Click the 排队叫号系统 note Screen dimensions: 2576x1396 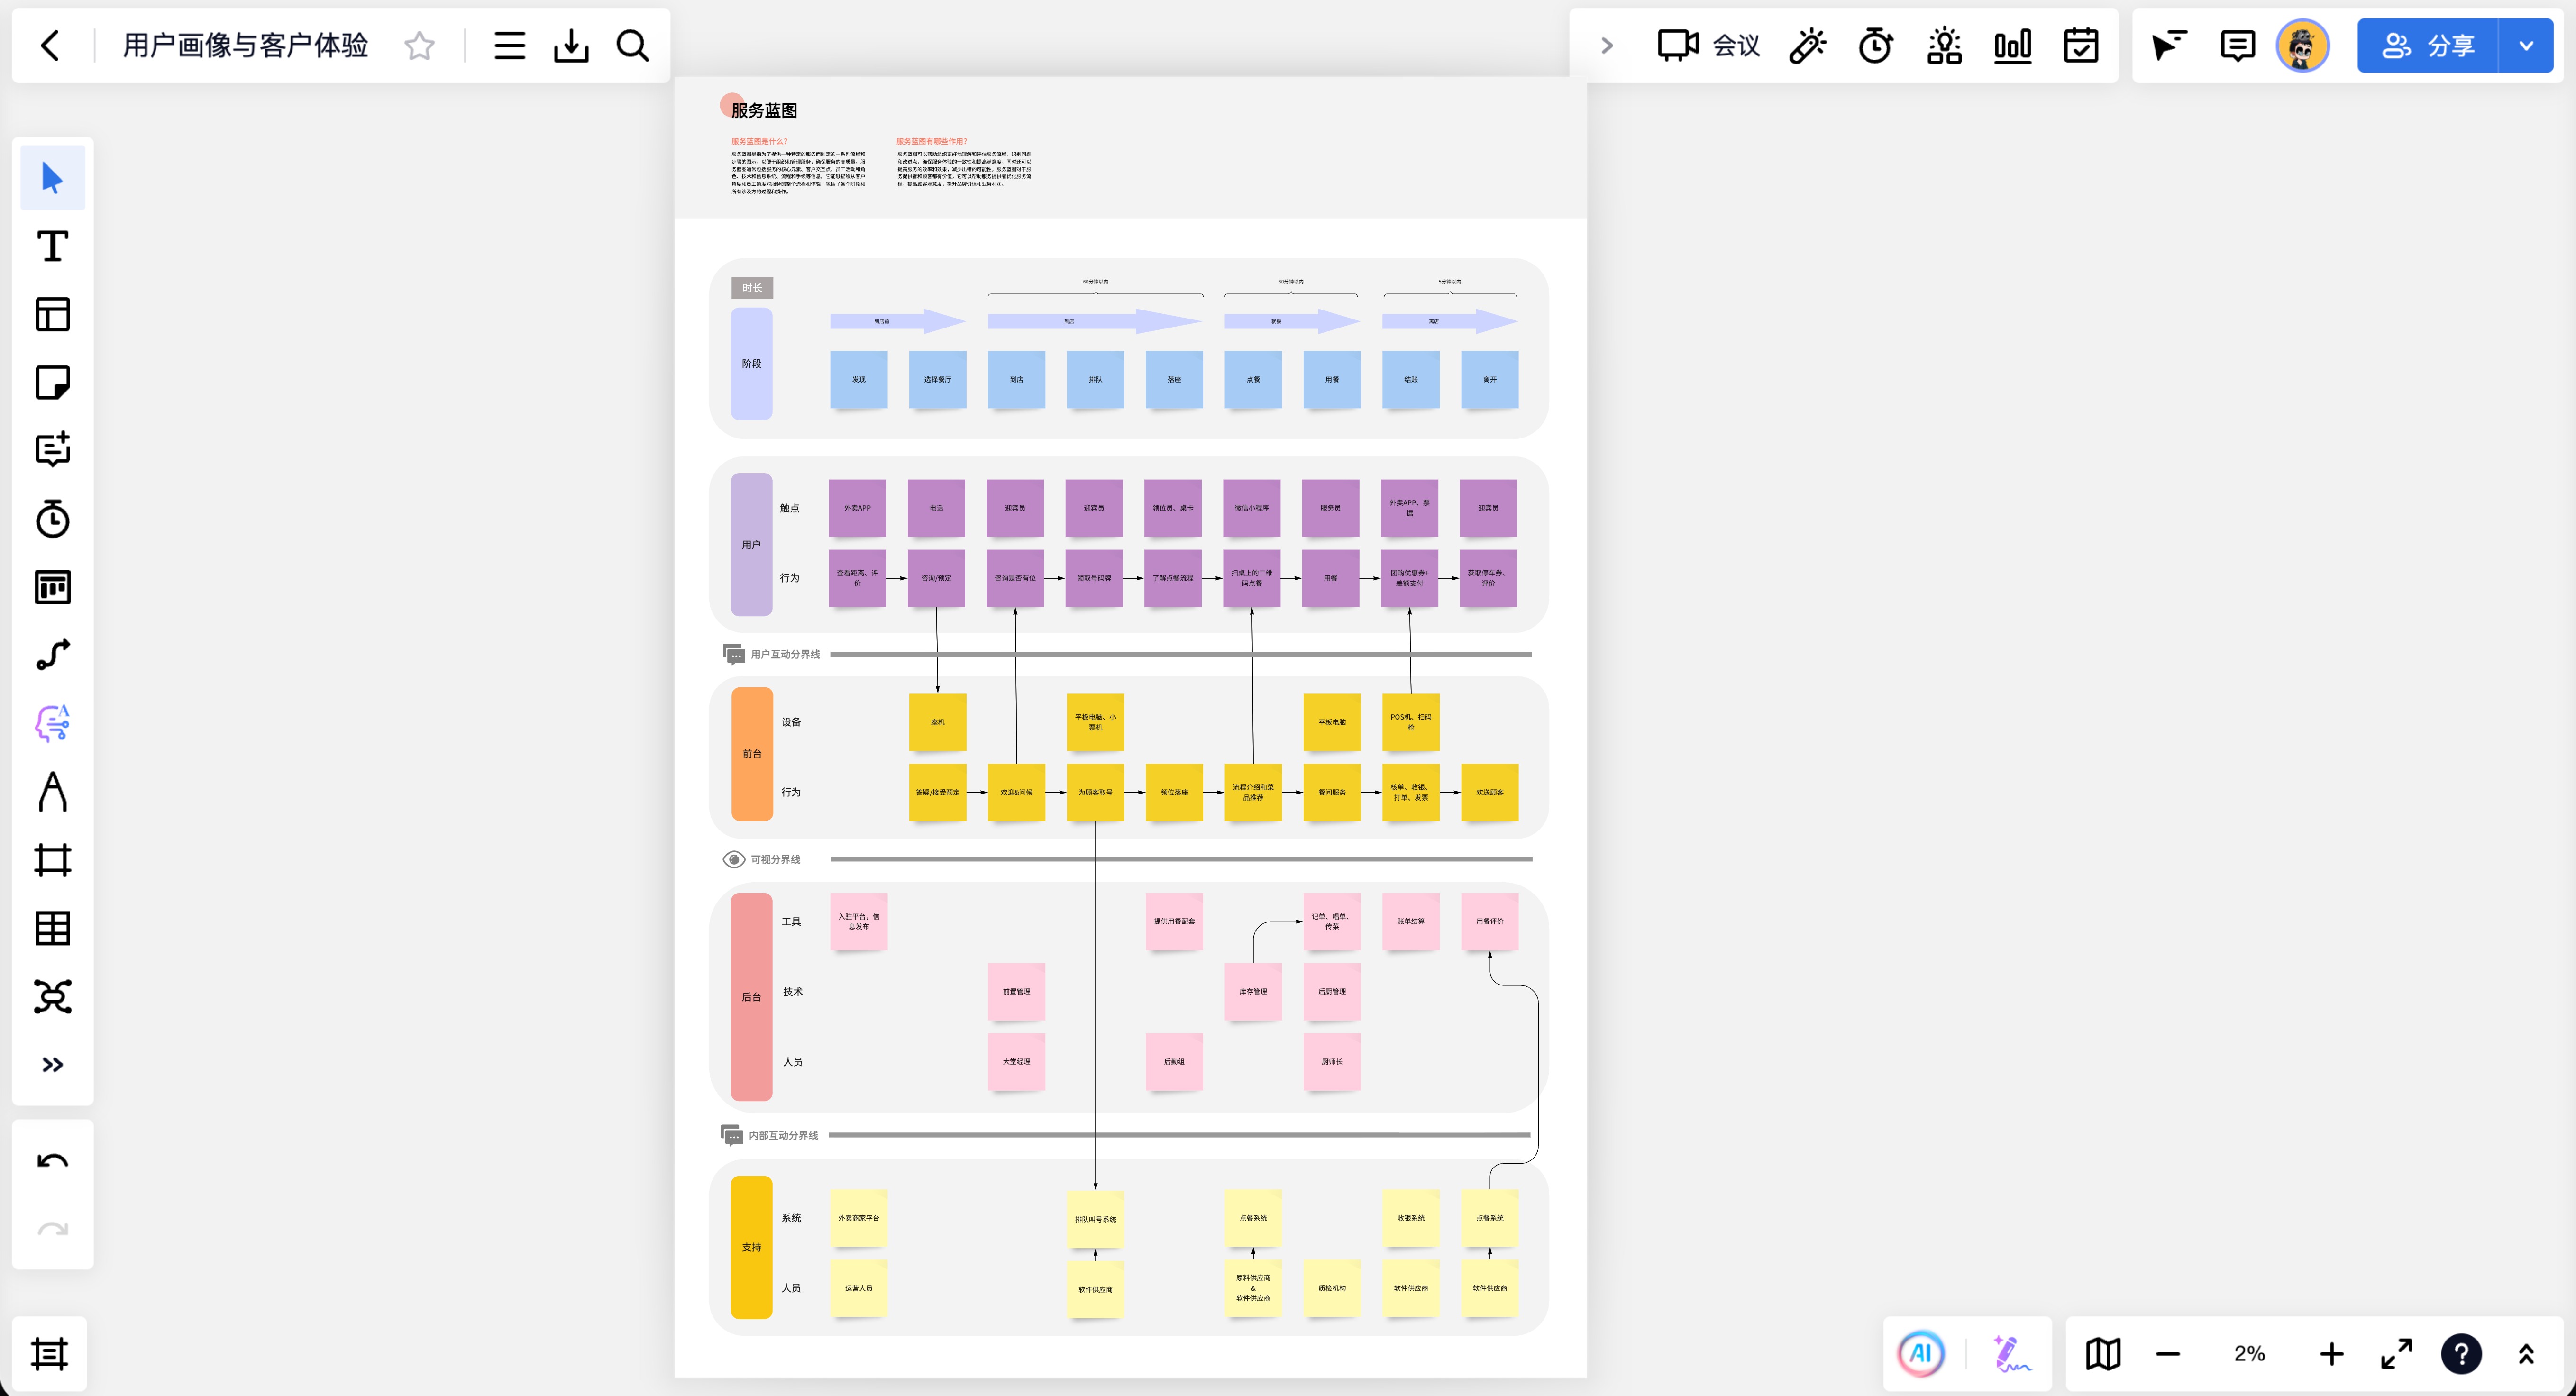[x=1096, y=1219]
